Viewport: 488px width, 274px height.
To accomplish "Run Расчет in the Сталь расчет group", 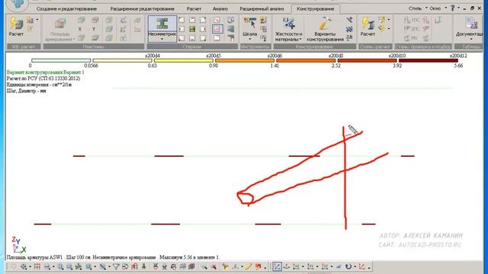I will pyautogui.click(x=368, y=27).
